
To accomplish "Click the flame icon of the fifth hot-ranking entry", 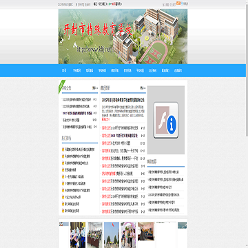I will (x=63, y=177).
